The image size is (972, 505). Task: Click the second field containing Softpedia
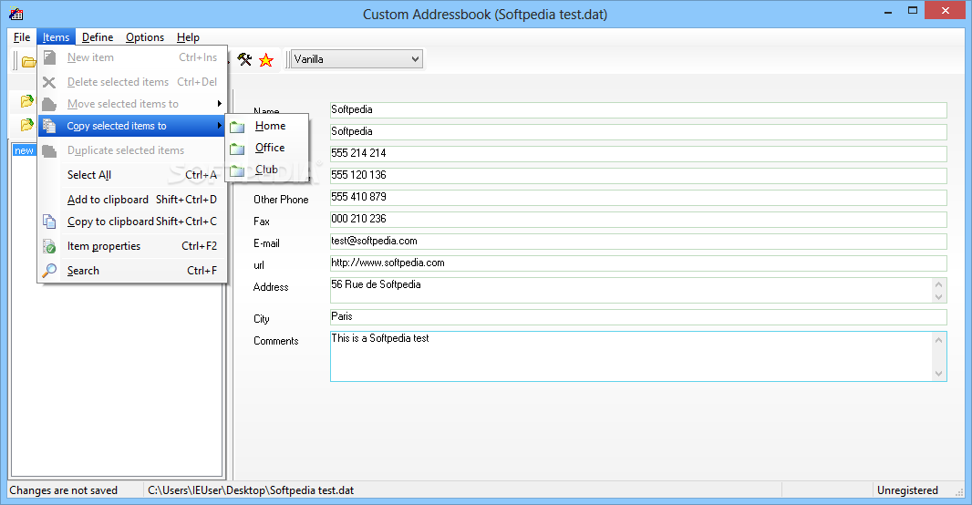tap(638, 131)
